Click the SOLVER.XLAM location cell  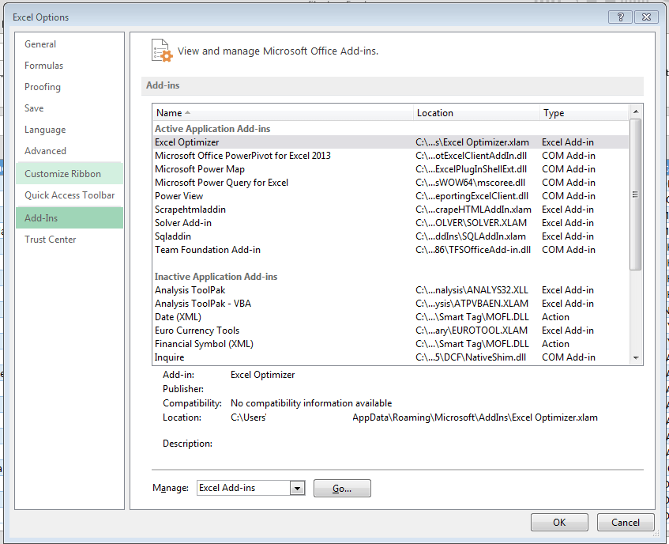pyautogui.click(x=471, y=223)
